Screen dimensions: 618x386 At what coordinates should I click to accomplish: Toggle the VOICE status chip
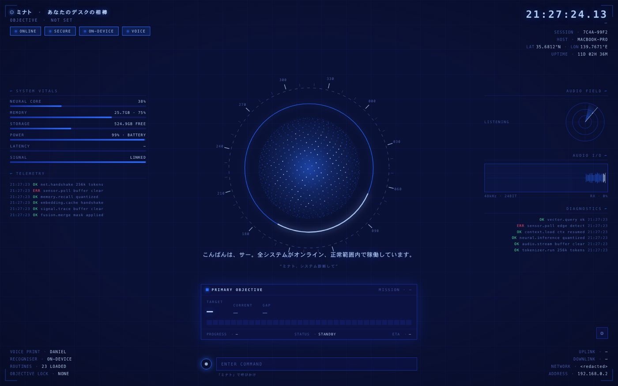(x=136, y=31)
